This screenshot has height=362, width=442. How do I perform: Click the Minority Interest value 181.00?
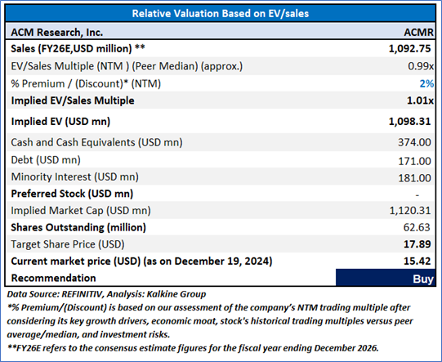414,178
